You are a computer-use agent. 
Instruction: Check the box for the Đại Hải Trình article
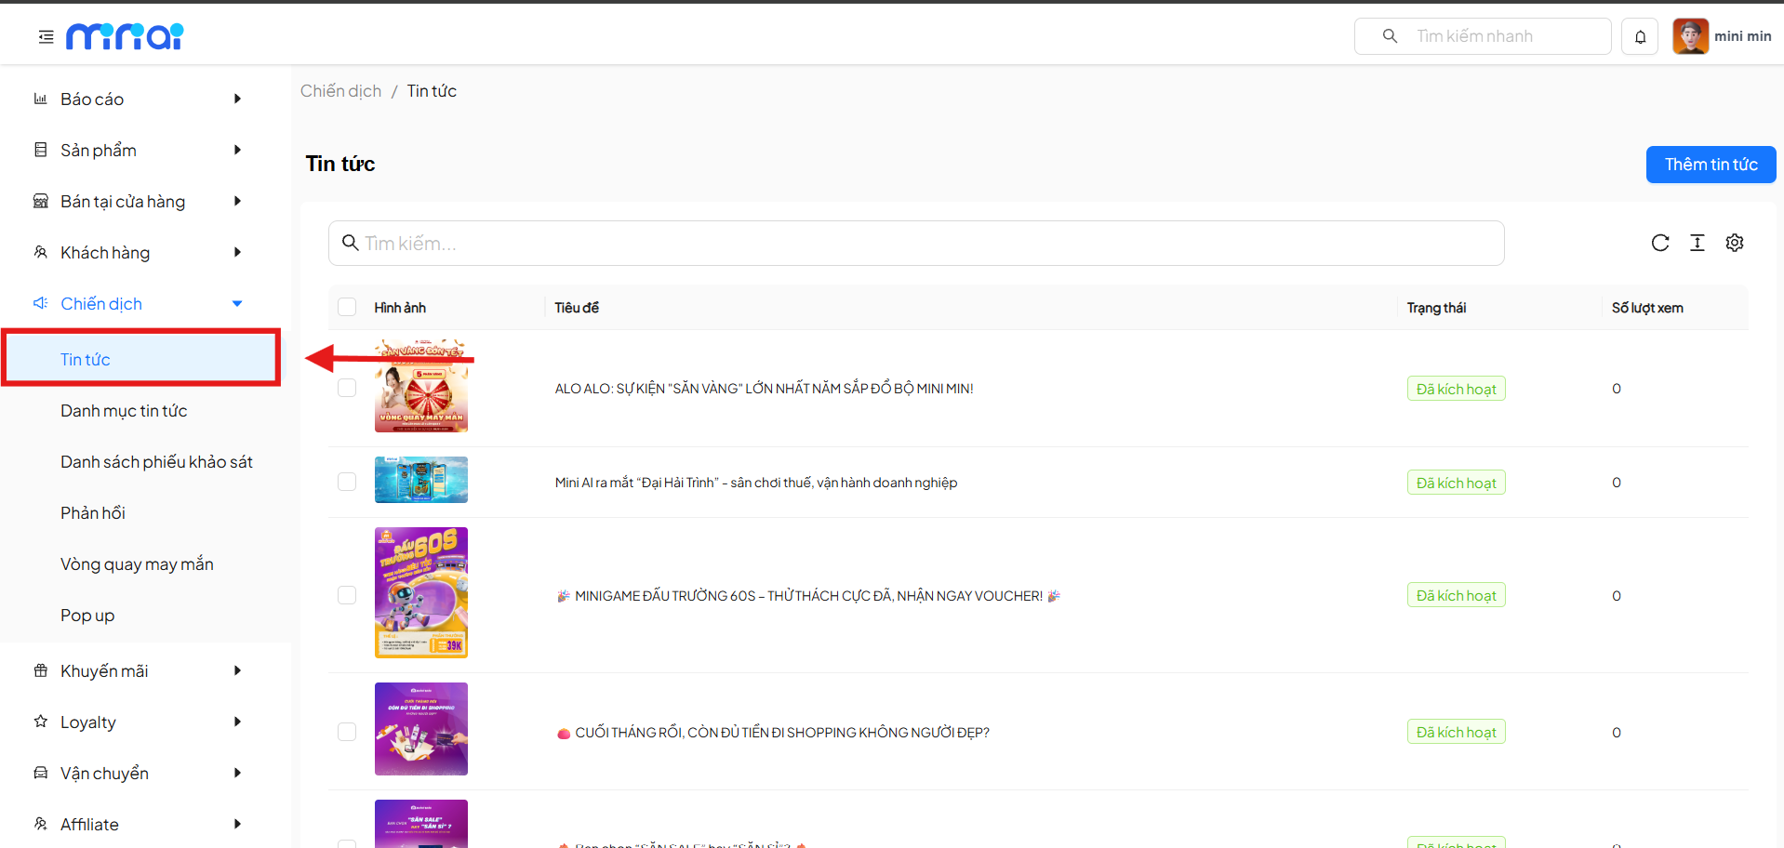347,482
